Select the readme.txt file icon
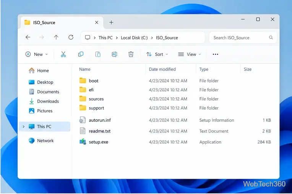The height and width of the screenshot is (194, 292). coord(83,131)
